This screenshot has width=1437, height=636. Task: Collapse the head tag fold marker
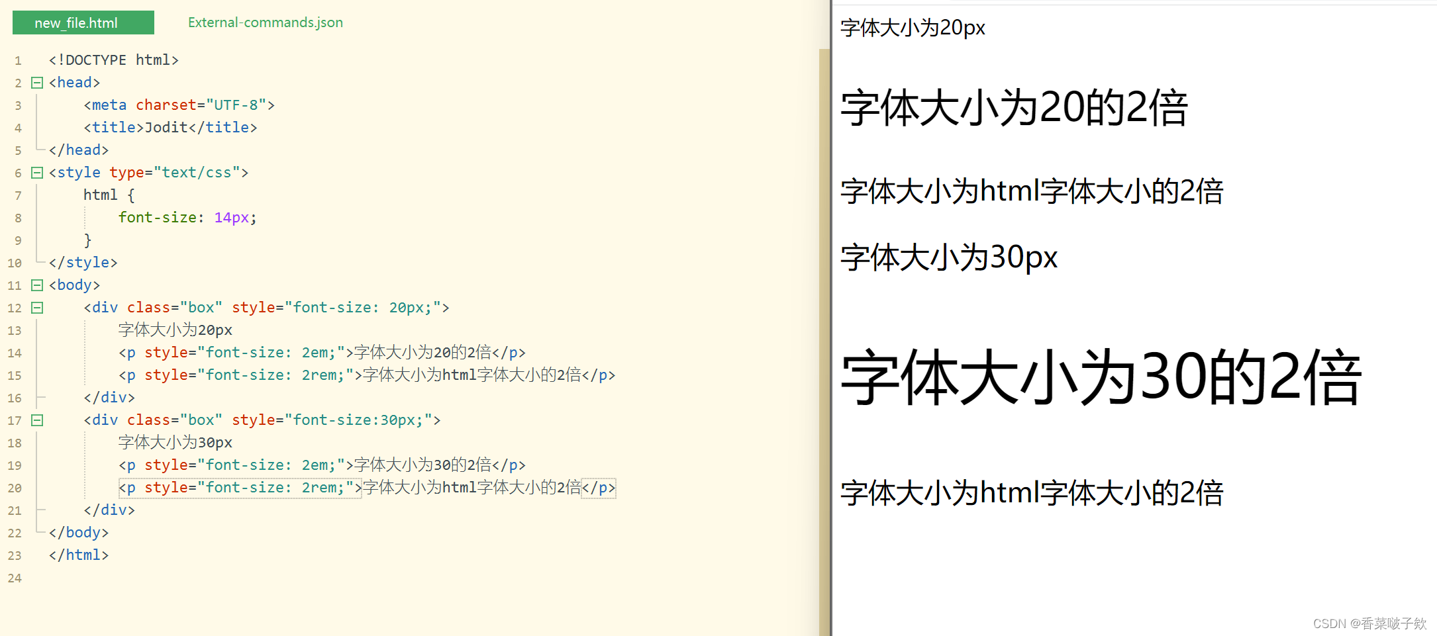[x=37, y=83]
